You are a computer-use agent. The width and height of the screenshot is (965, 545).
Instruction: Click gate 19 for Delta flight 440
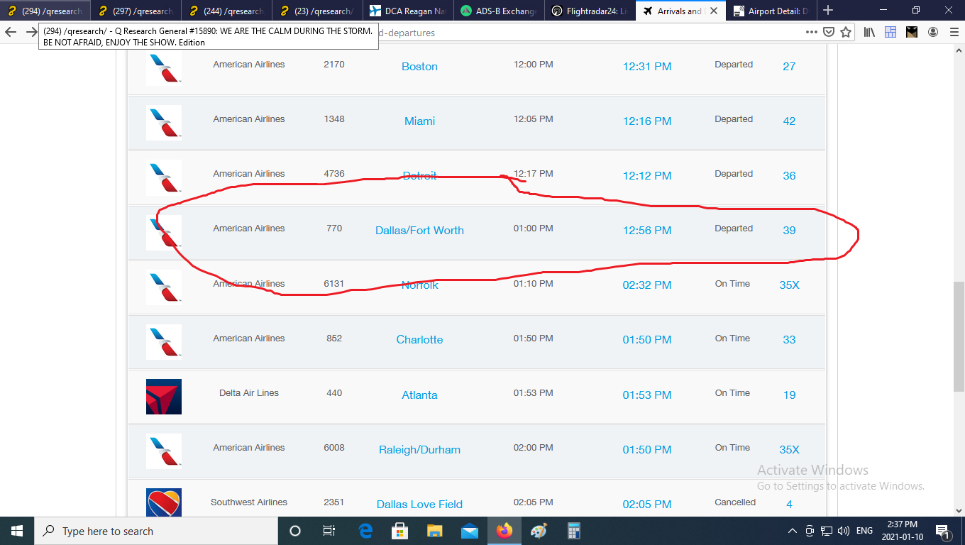tap(789, 395)
